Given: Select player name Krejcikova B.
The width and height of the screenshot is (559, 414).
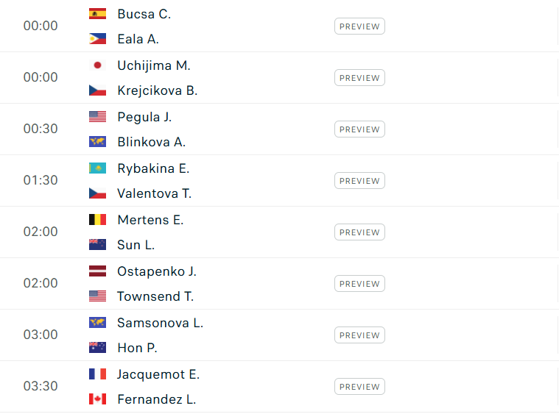Looking at the screenshot, I should point(157,91).
